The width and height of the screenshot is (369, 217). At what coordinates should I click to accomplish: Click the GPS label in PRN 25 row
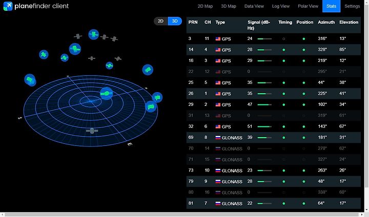click(227, 83)
